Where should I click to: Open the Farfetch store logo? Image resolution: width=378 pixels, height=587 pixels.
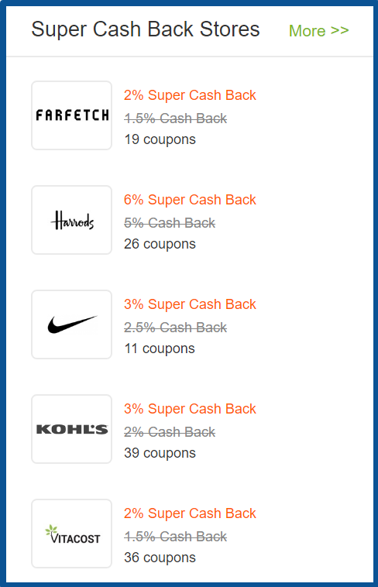coord(71,115)
